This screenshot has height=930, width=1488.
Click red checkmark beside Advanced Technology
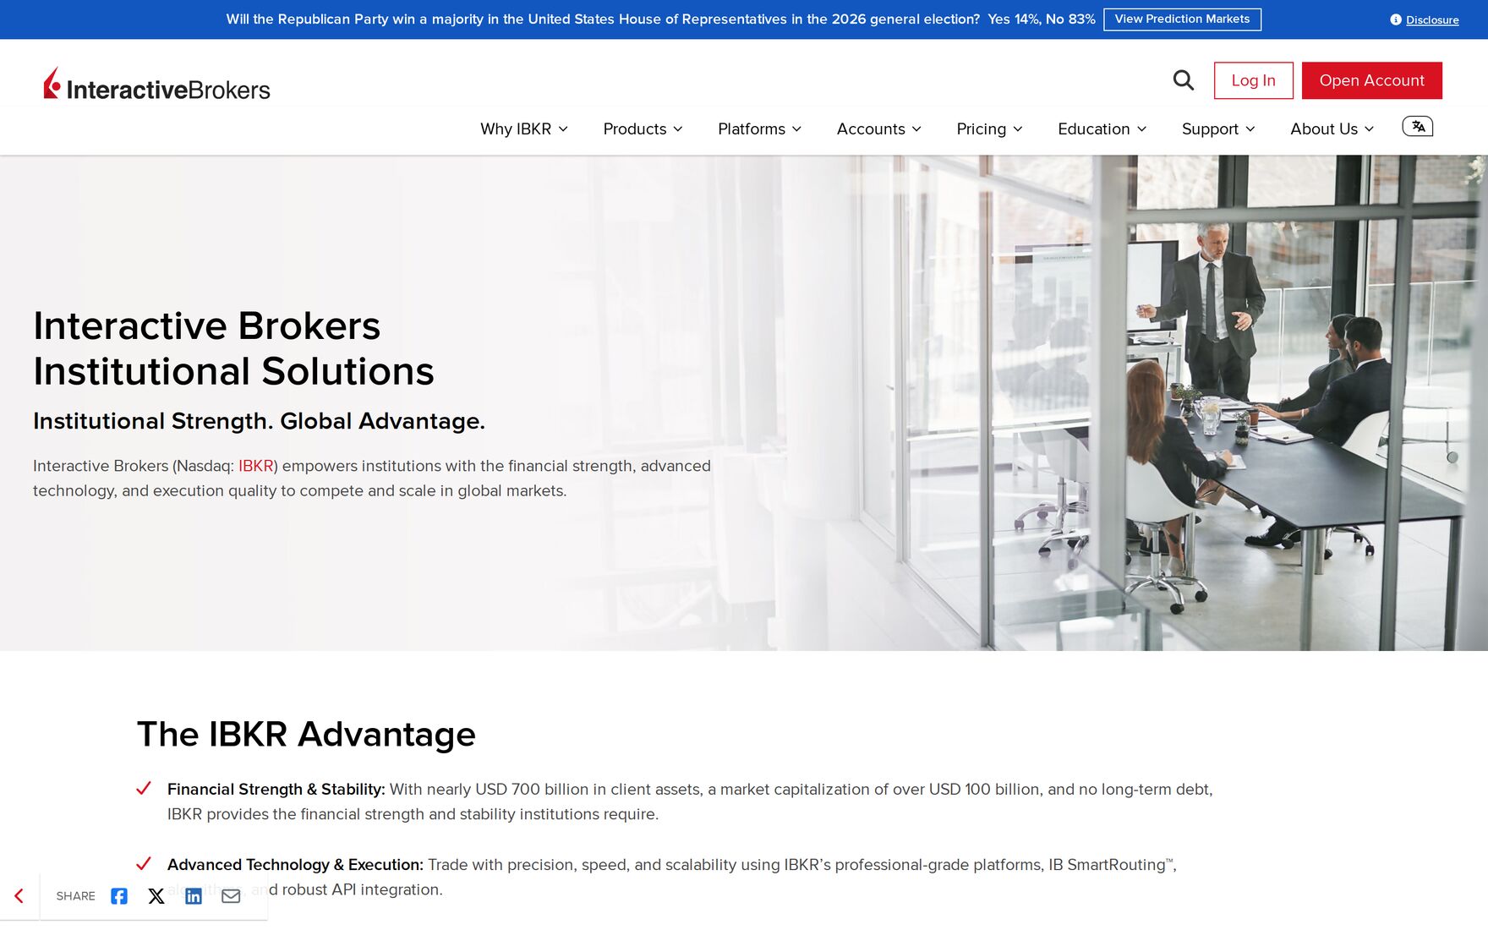click(144, 863)
